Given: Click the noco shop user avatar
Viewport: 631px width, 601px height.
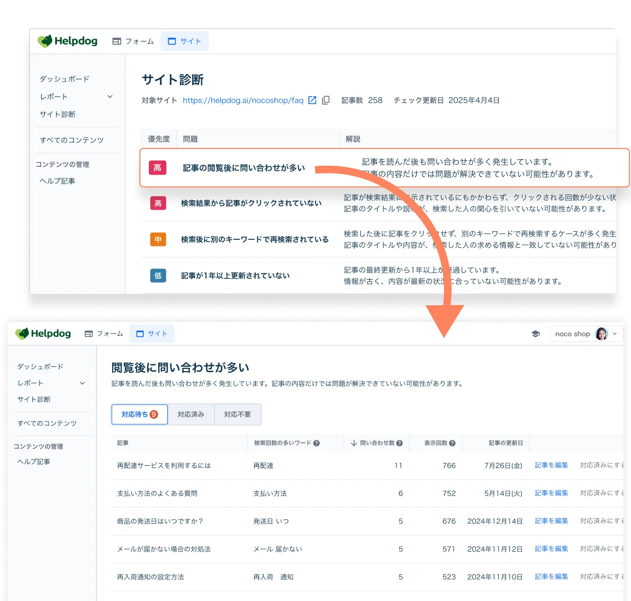Looking at the screenshot, I should [601, 334].
